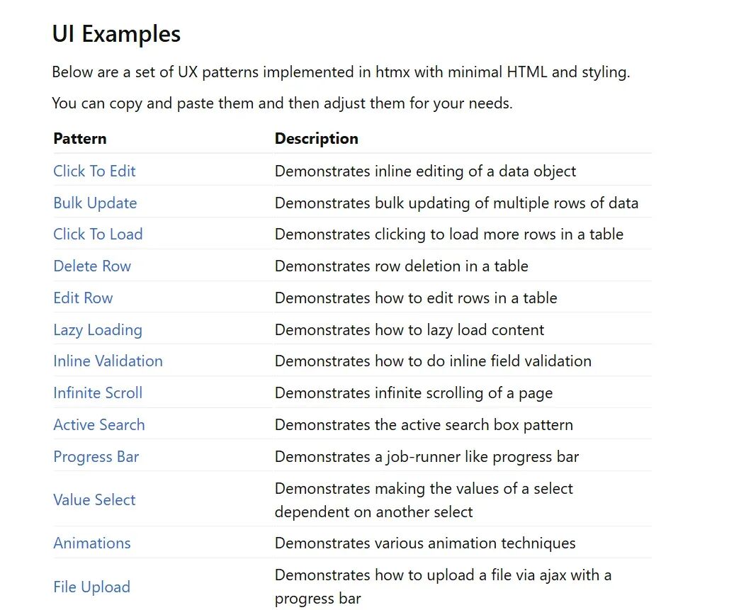This screenshot has height=610, width=729.
Task: Click the job-runner like progress bar description
Action: tap(426, 457)
